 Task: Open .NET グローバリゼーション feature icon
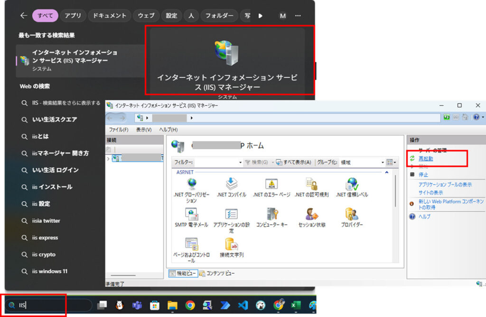[192, 190]
